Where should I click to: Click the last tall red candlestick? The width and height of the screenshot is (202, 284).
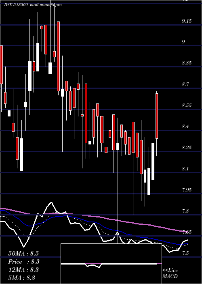[157, 116]
